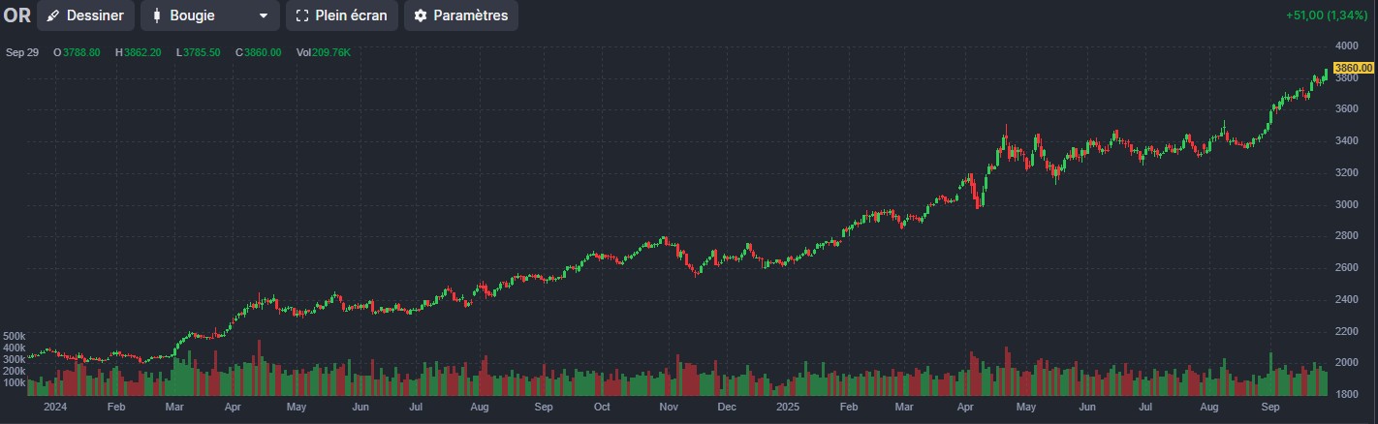Click the candlestick icon beside Bougie
The image size is (1378, 424).
(156, 15)
